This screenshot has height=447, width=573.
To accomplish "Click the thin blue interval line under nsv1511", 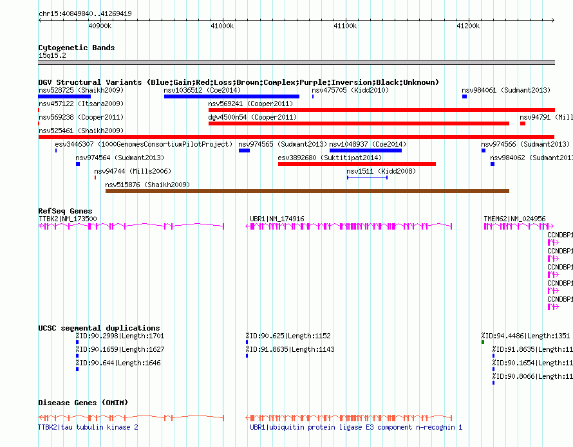I will point(367,178).
